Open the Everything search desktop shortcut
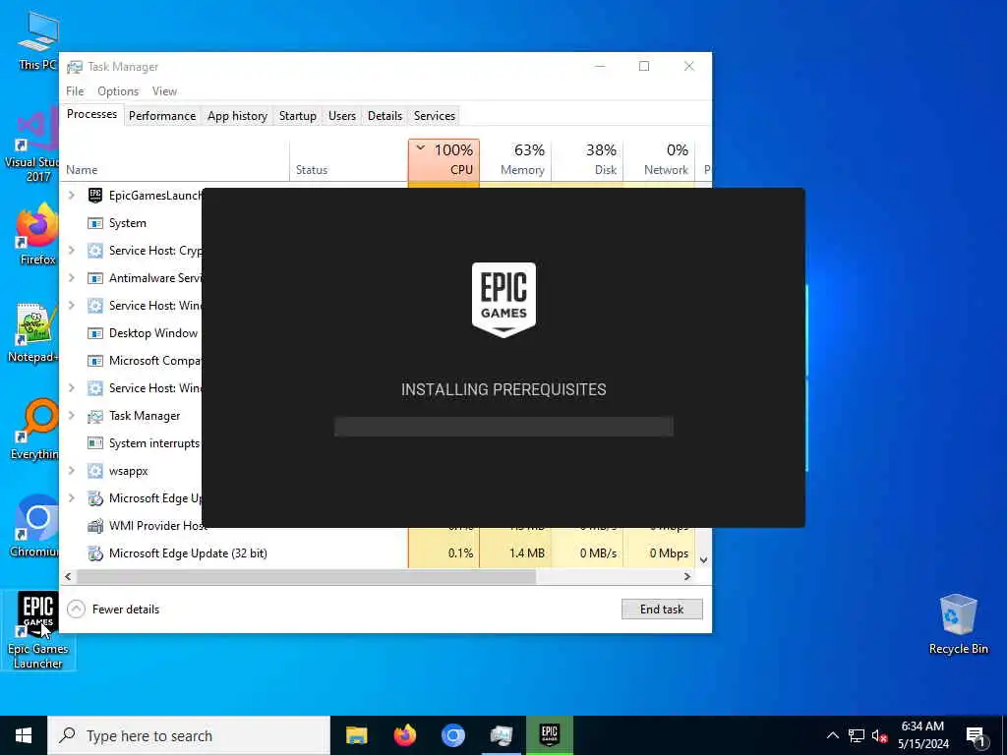 36,429
